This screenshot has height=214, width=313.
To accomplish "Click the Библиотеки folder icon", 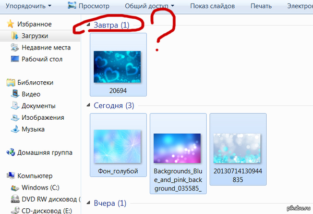I will tap(10, 82).
